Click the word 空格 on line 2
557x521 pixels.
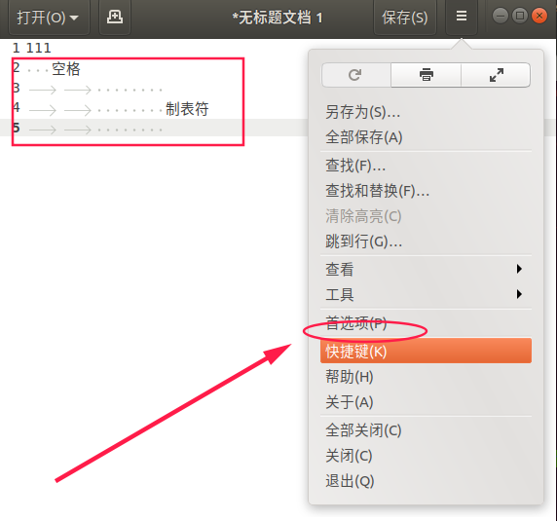click(66, 69)
